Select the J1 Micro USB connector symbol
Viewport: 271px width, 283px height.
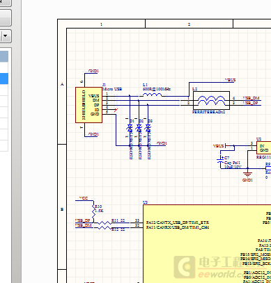click(x=88, y=105)
